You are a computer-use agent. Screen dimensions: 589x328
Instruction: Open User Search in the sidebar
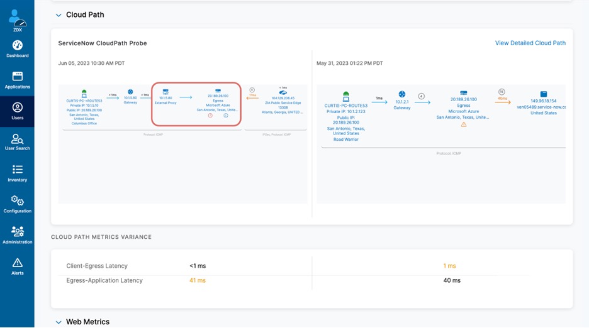pyautogui.click(x=17, y=141)
